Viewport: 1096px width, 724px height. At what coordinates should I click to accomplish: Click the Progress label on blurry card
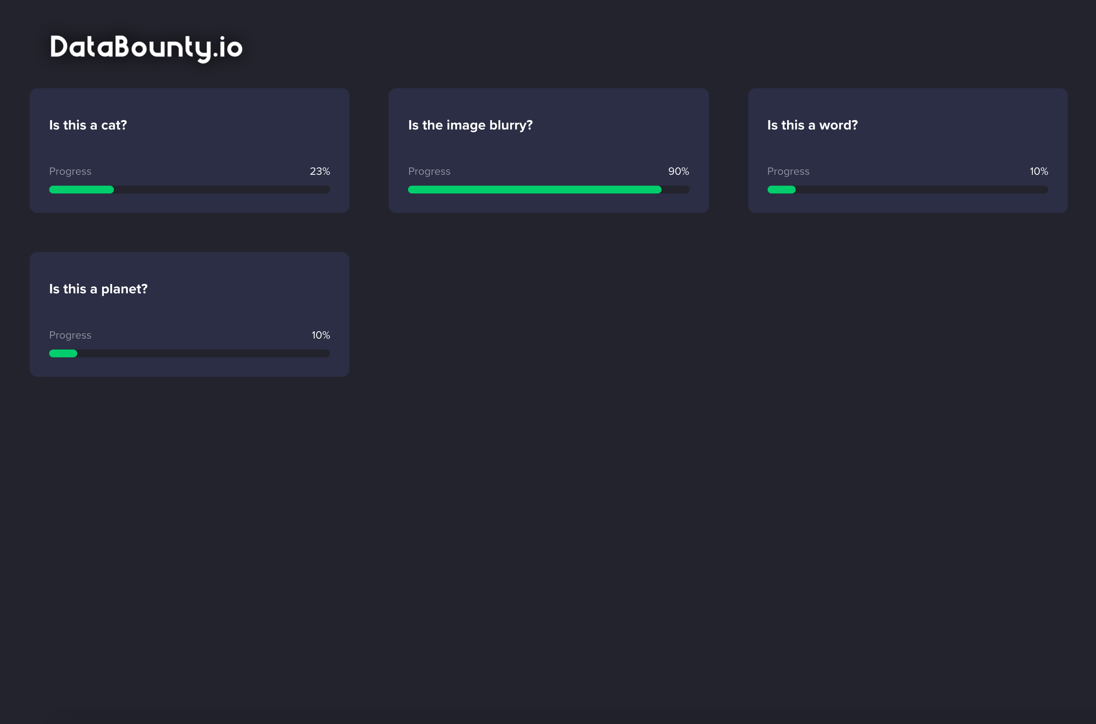429,171
